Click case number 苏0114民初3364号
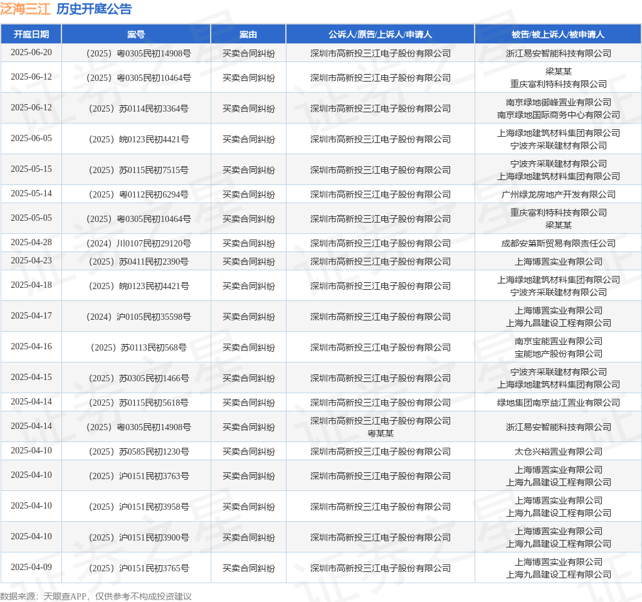Screen dimensions: 642x602 tap(154, 108)
